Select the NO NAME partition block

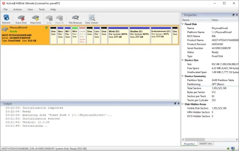tap(68, 35)
